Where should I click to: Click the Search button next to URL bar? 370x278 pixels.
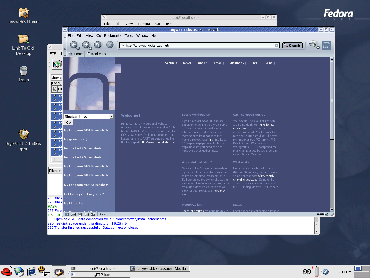[x=292, y=46]
